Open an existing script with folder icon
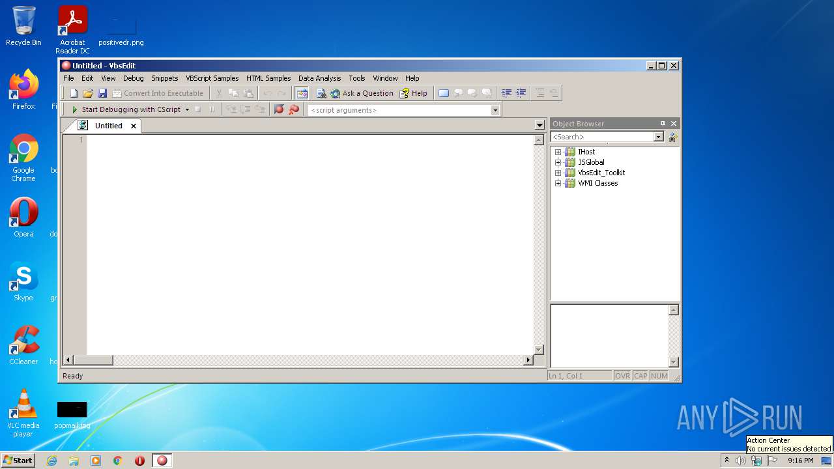 pyautogui.click(x=88, y=93)
